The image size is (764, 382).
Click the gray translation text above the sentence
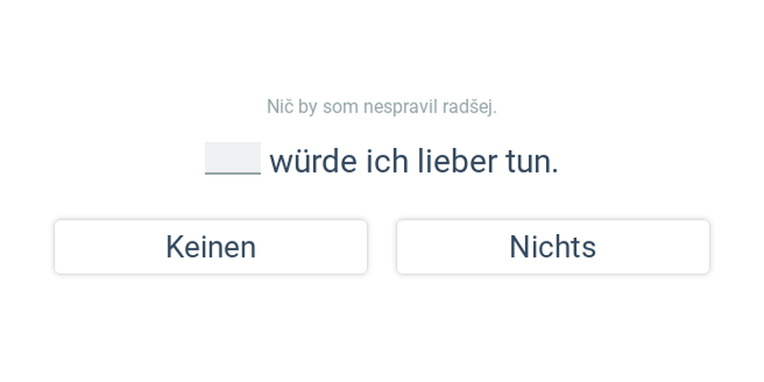[382, 107]
